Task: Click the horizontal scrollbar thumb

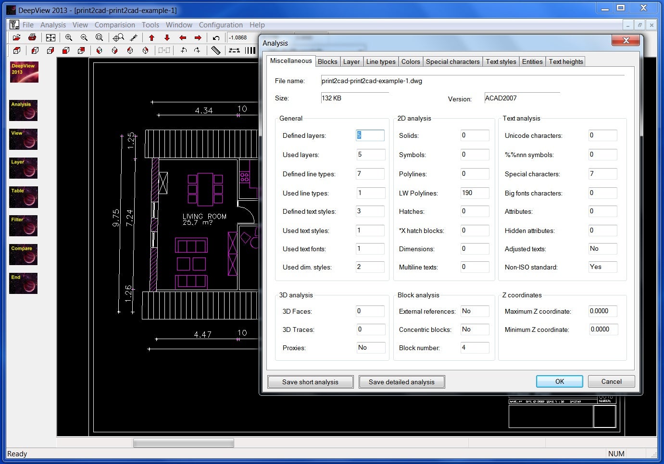Action: [x=183, y=443]
